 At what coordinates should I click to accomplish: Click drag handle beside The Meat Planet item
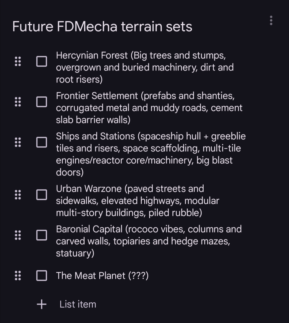18,275
